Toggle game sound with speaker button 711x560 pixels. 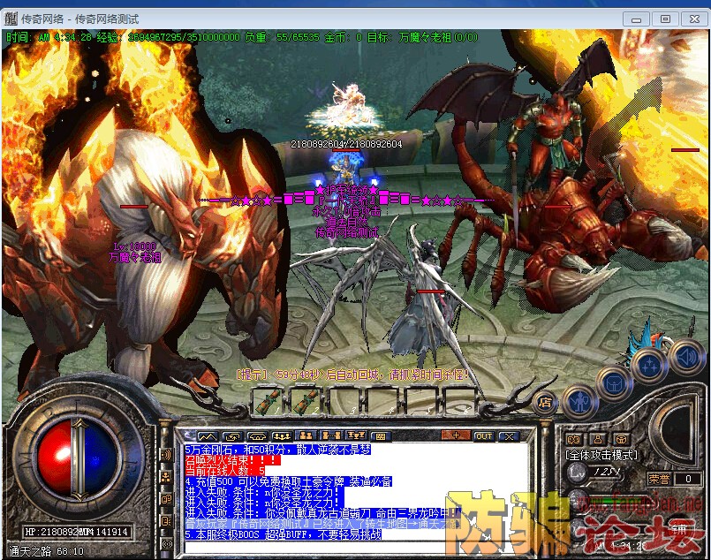pos(685,356)
